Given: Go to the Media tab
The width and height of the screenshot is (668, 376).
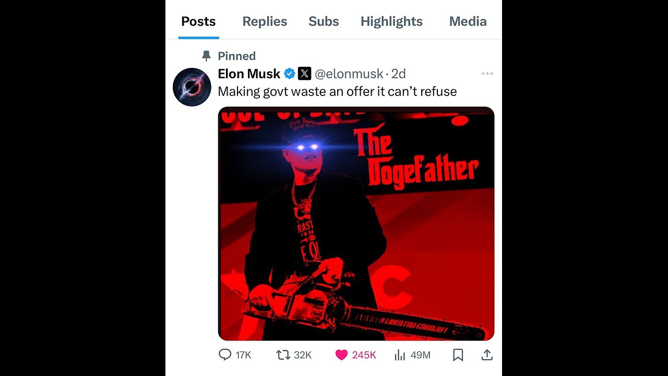Looking at the screenshot, I should (468, 21).
